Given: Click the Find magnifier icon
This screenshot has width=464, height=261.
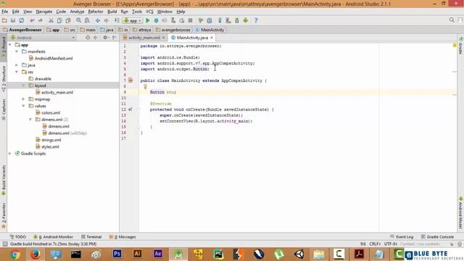Looking at the screenshot, I should (78, 20).
